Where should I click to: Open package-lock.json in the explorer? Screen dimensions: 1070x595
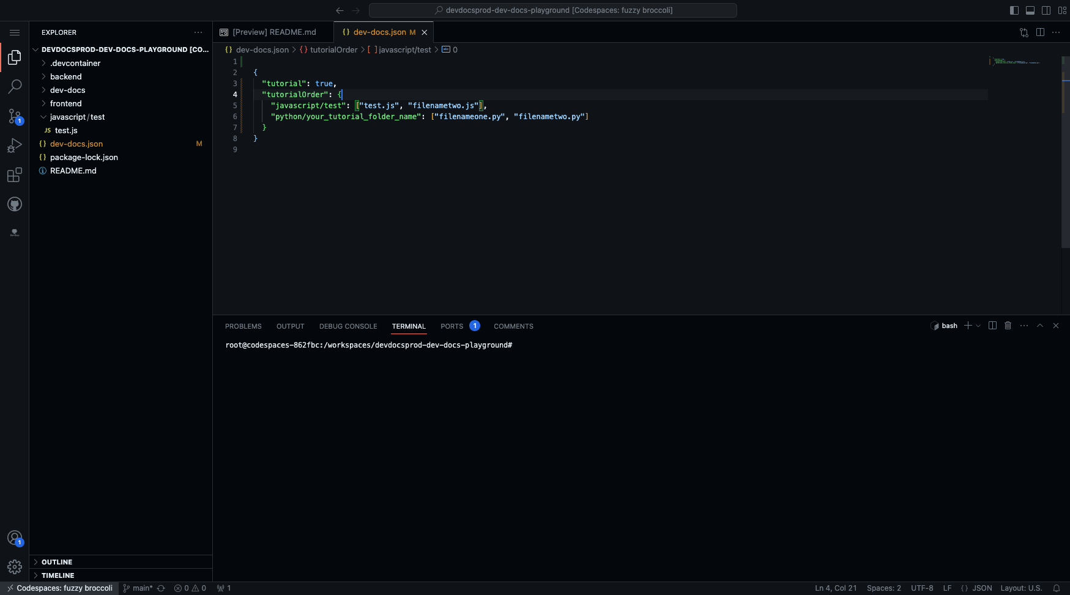84,157
